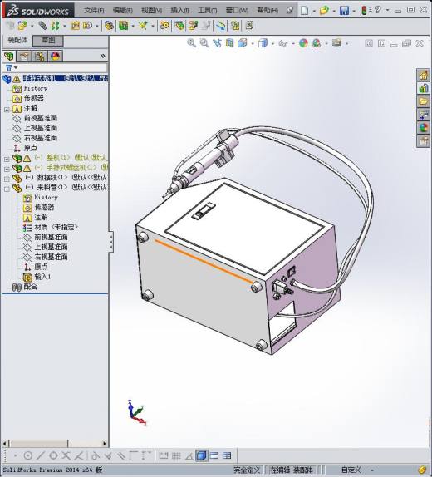Screen dimensions: 432x477
Task: Click the New document icon in title bar
Action: [x=305, y=10]
